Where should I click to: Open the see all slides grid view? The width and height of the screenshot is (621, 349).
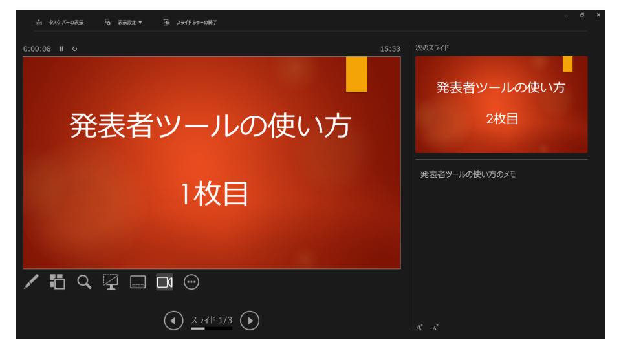click(58, 282)
